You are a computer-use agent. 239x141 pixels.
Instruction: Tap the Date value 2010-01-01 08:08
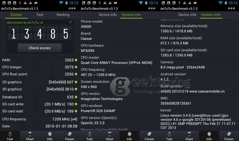62,126
